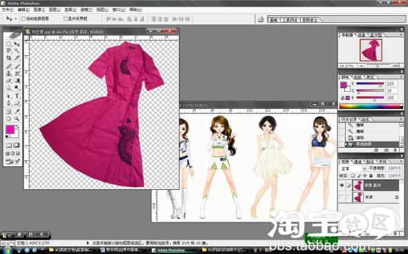The width and height of the screenshot is (408, 254).
Task: Open the Navigator panel flyout menu
Action: point(402,35)
